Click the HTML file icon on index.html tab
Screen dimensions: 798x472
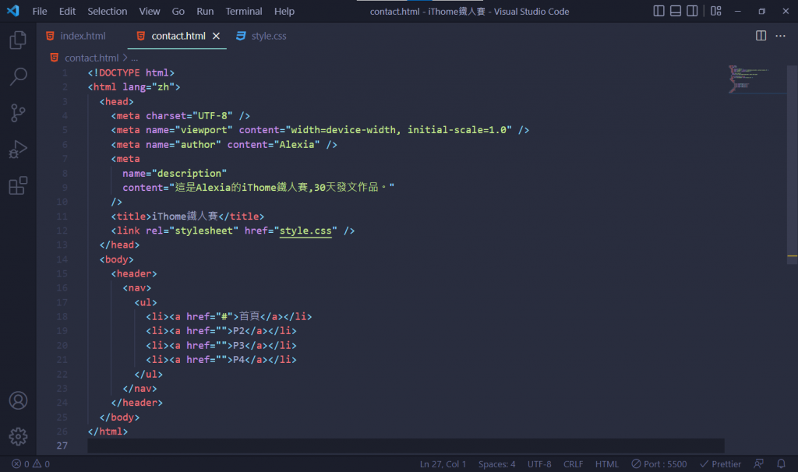coord(50,36)
